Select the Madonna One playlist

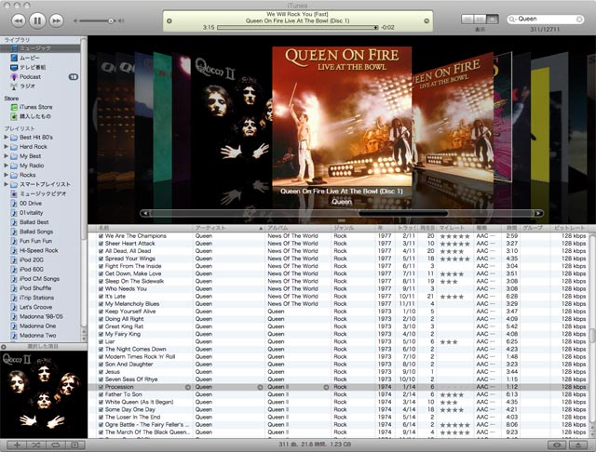(x=37, y=326)
